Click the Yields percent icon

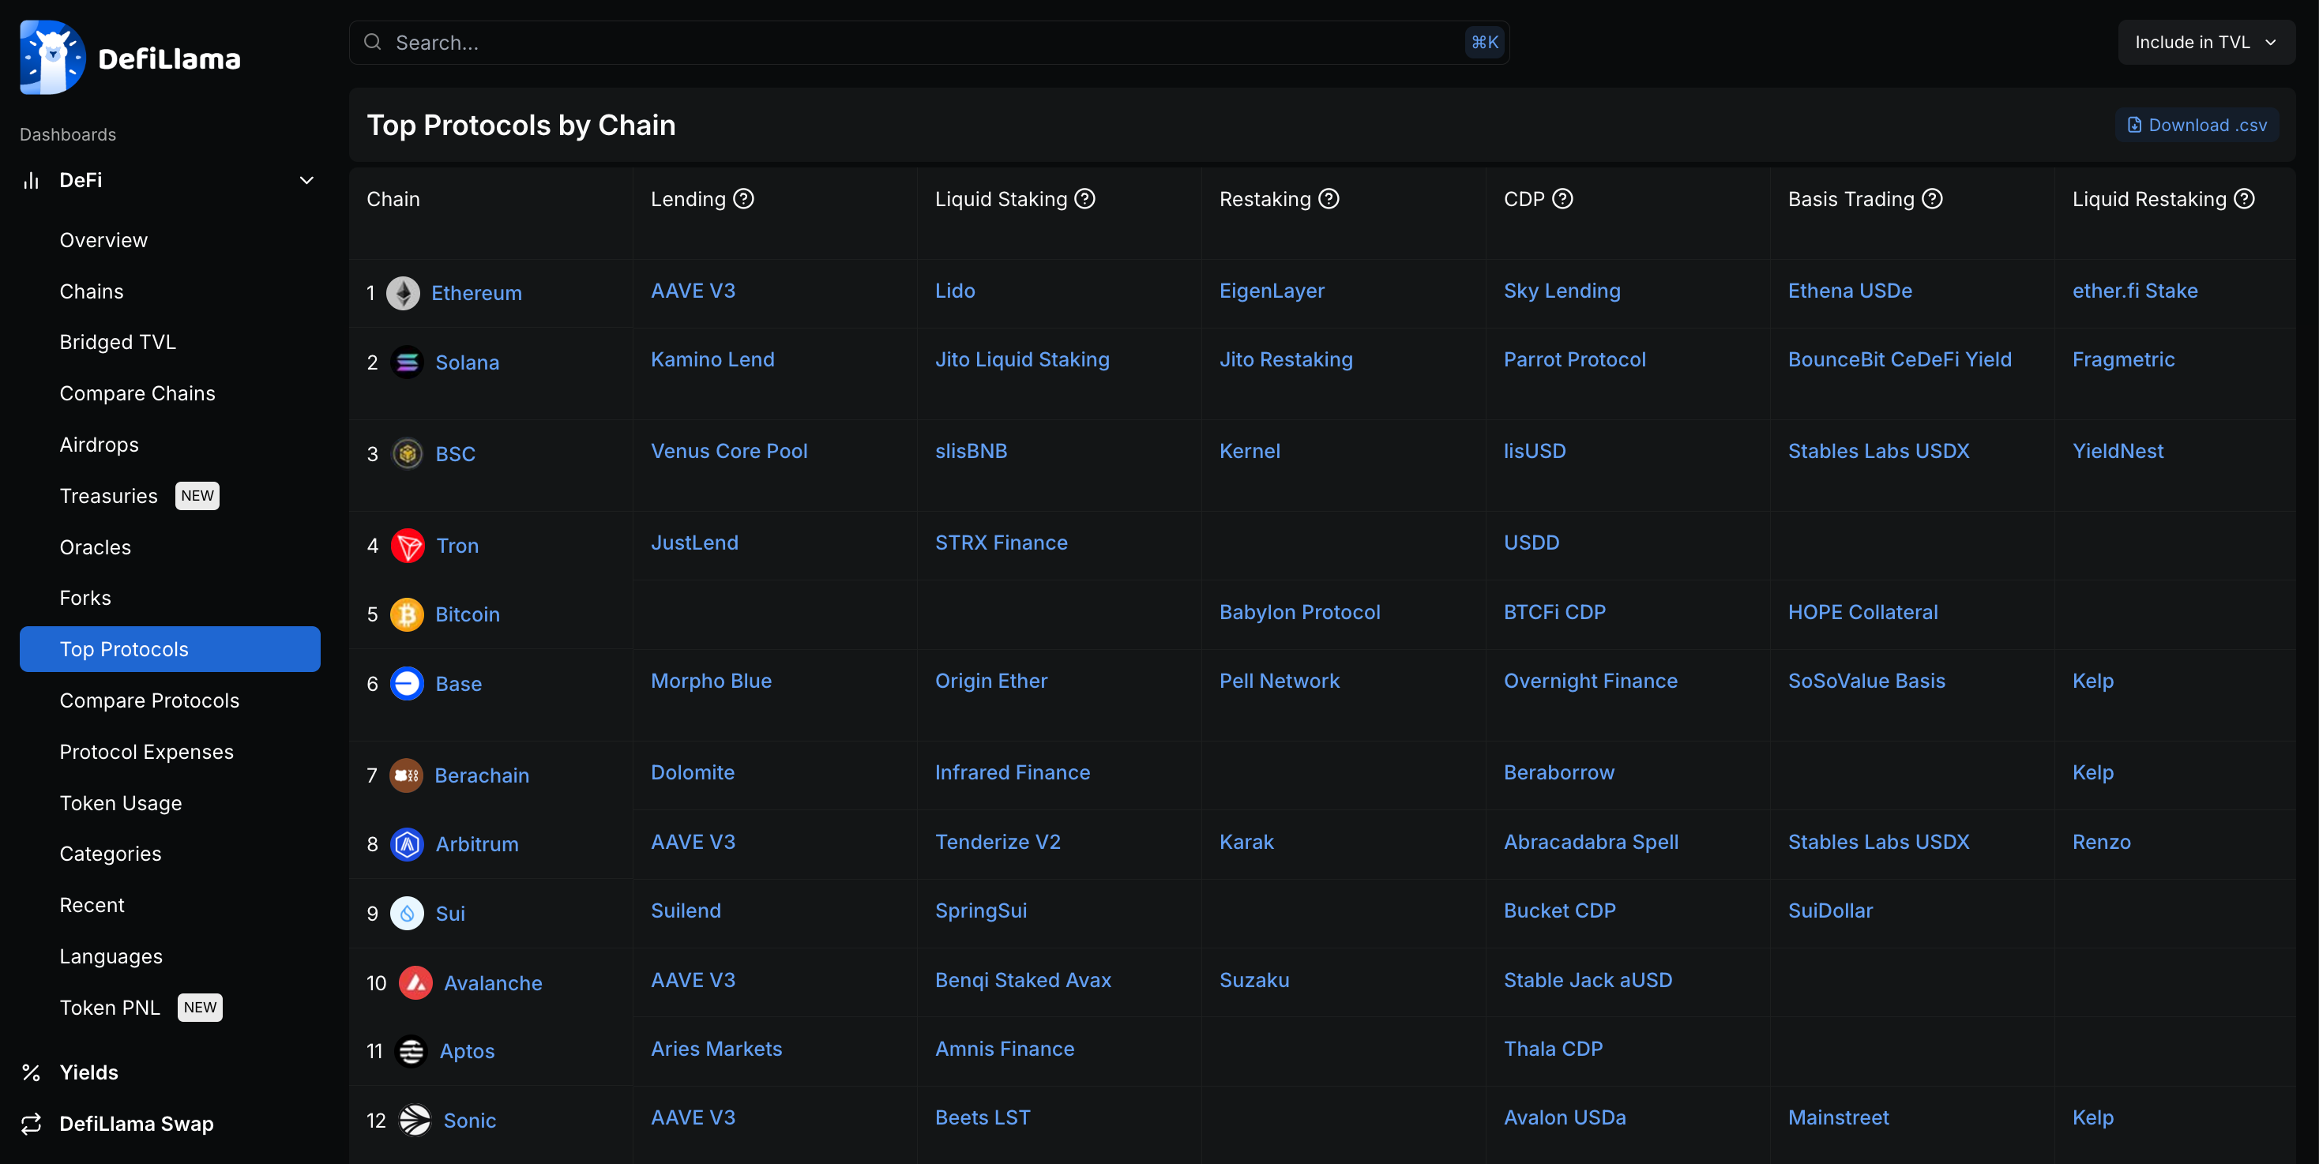tap(32, 1072)
